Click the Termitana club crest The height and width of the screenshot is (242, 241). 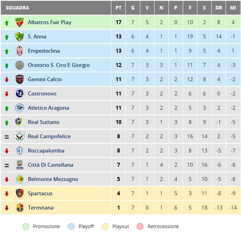coord(20,208)
